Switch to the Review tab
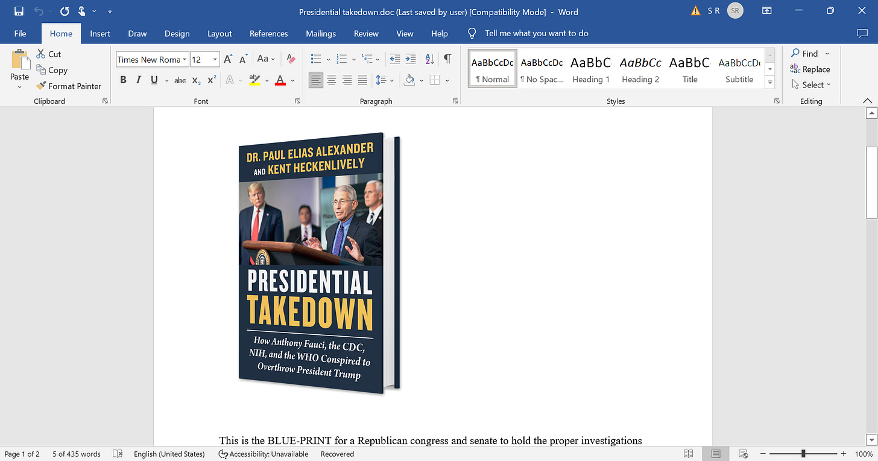The image size is (878, 461). tap(366, 34)
